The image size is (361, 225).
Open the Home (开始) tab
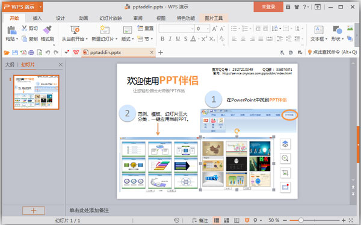(x=14, y=18)
